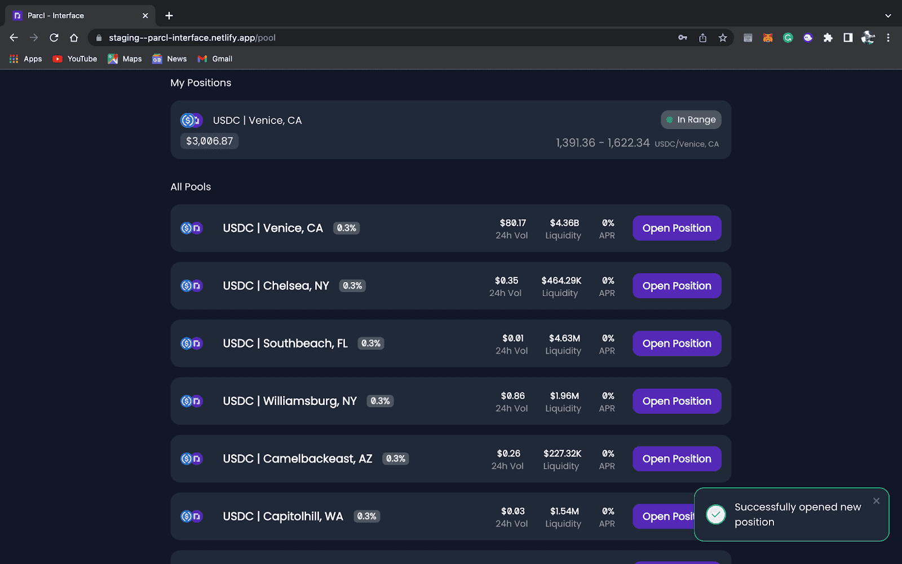The image size is (902, 564).
Task: Open the MetaMask fox extension
Action: coord(768,38)
